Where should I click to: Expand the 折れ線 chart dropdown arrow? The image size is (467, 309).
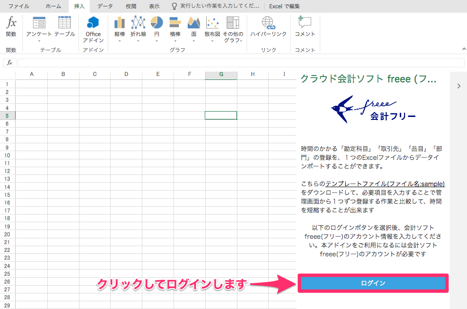138,41
